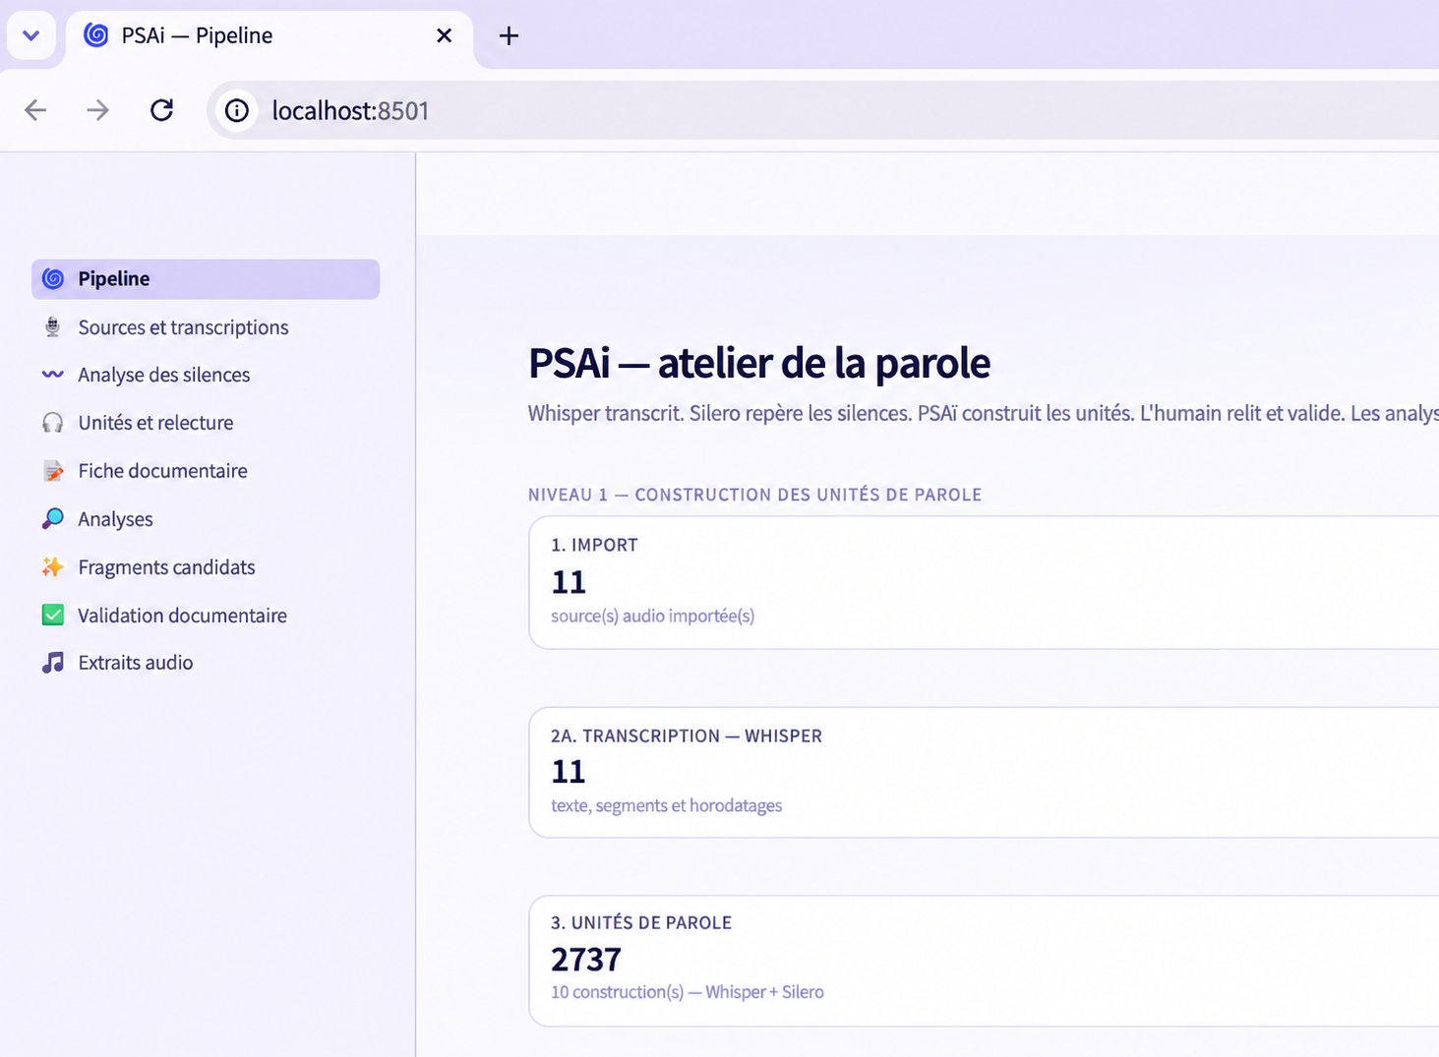This screenshot has width=1439, height=1057.
Task: Reload the page with the refresh icon
Action: coord(162,110)
